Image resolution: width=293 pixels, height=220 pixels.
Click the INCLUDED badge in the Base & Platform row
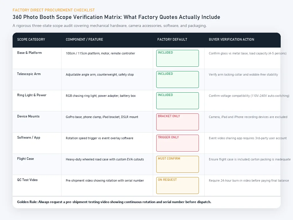tap(177, 58)
